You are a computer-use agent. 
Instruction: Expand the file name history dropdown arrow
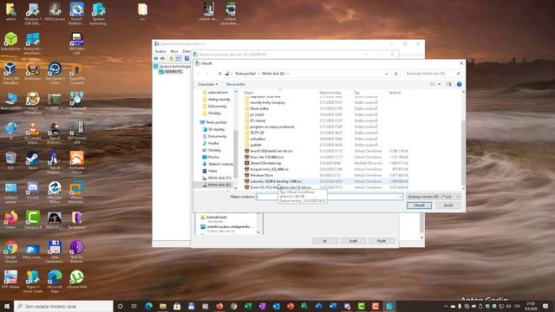click(x=401, y=197)
